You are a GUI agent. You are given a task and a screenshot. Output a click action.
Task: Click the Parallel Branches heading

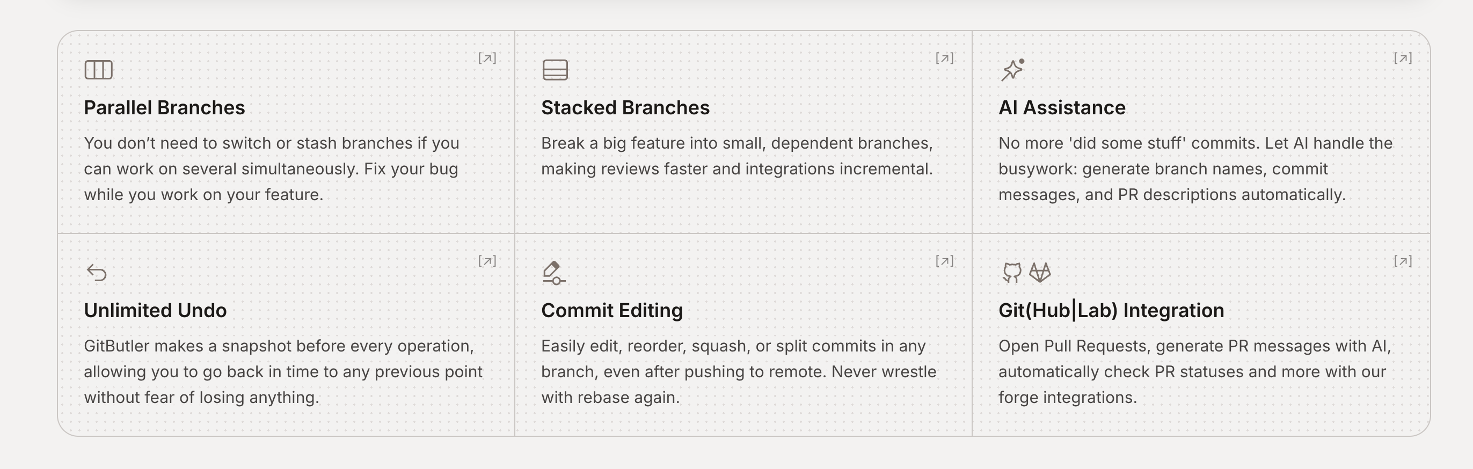[164, 107]
